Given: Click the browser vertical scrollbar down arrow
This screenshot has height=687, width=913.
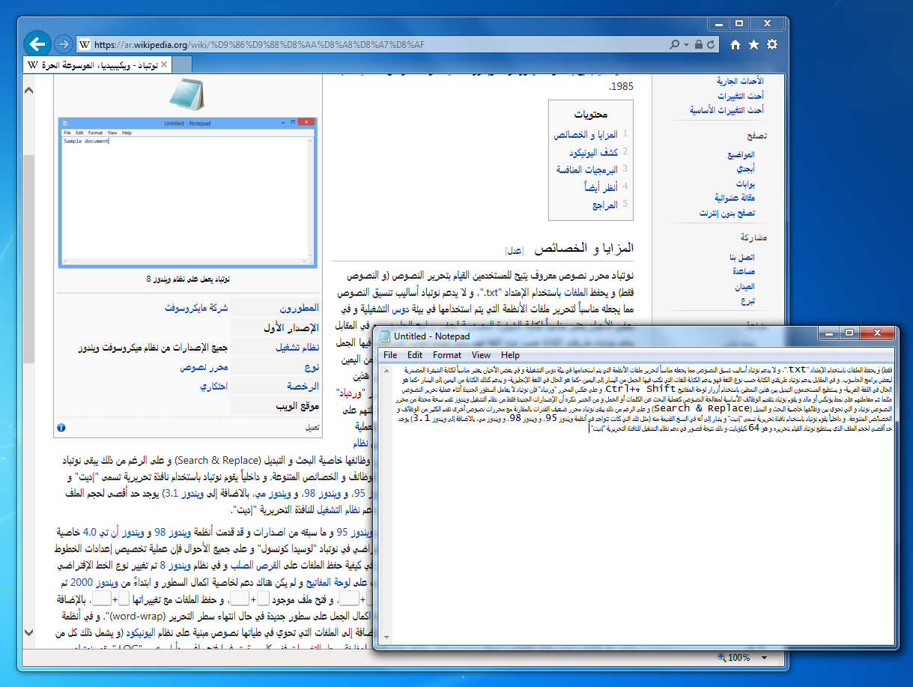Looking at the screenshot, I should pyautogui.click(x=29, y=633).
